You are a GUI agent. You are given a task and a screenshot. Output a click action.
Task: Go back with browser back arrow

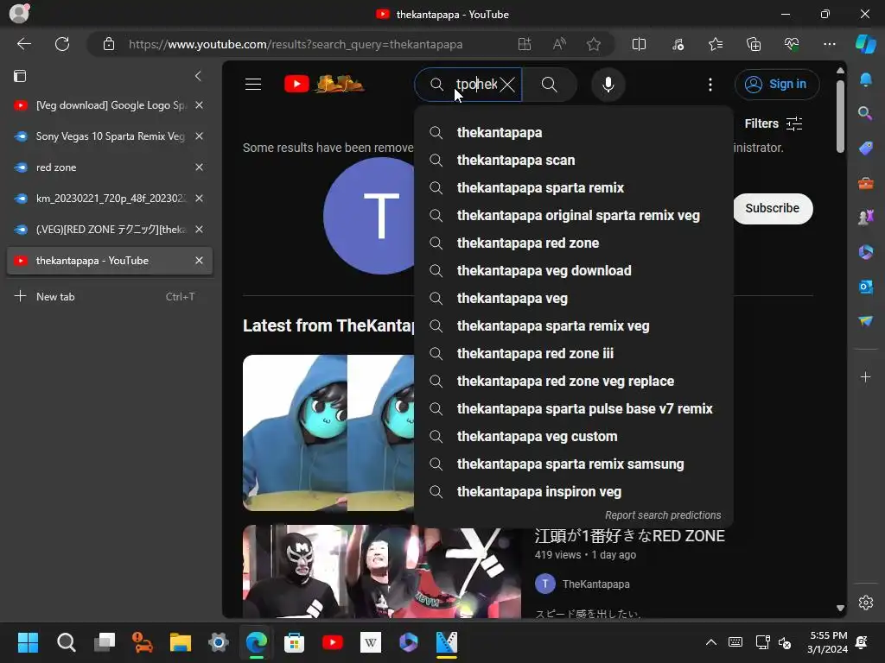coord(23,44)
